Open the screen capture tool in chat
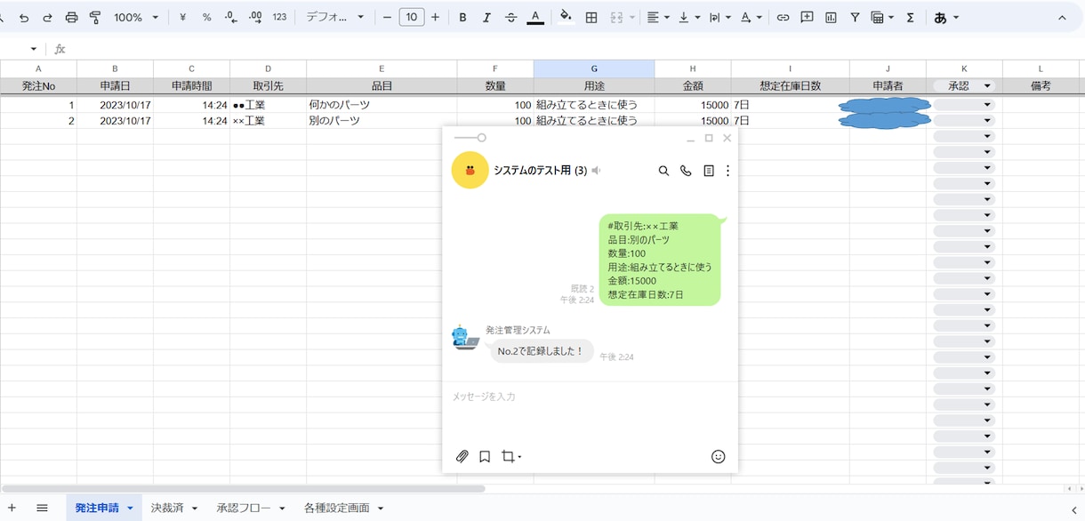 pos(510,456)
